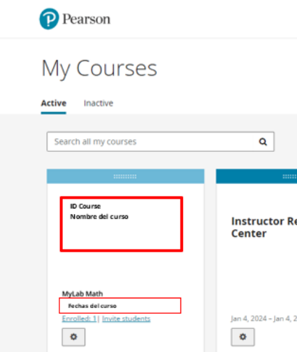297x352 pixels.
Task: Switch to the Inactive tab
Action: (x=99, y=103)
